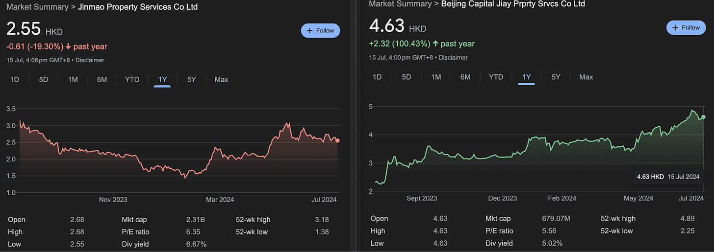Select 1Y range on Jinmao chart

pyautogui.click(x=162, y=79)
